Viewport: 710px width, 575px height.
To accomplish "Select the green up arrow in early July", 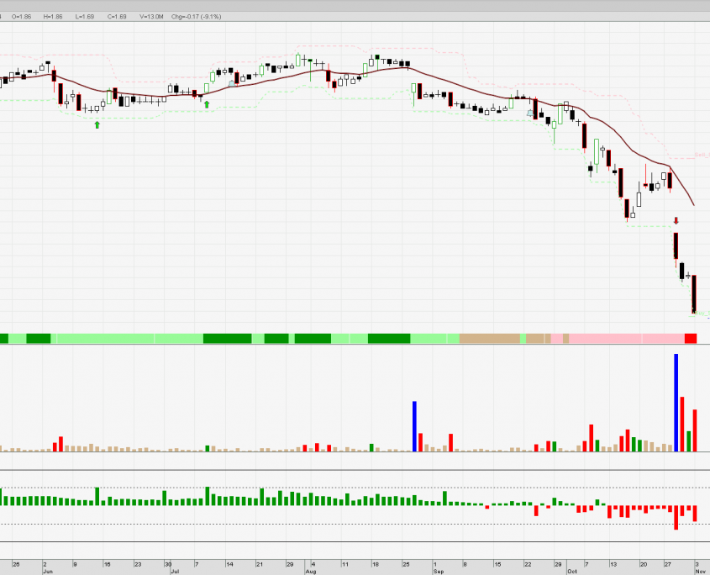I will tap(207, 104).
